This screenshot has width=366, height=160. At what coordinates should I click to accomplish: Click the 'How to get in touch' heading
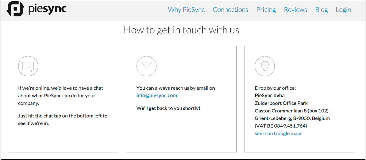[181, 30]
